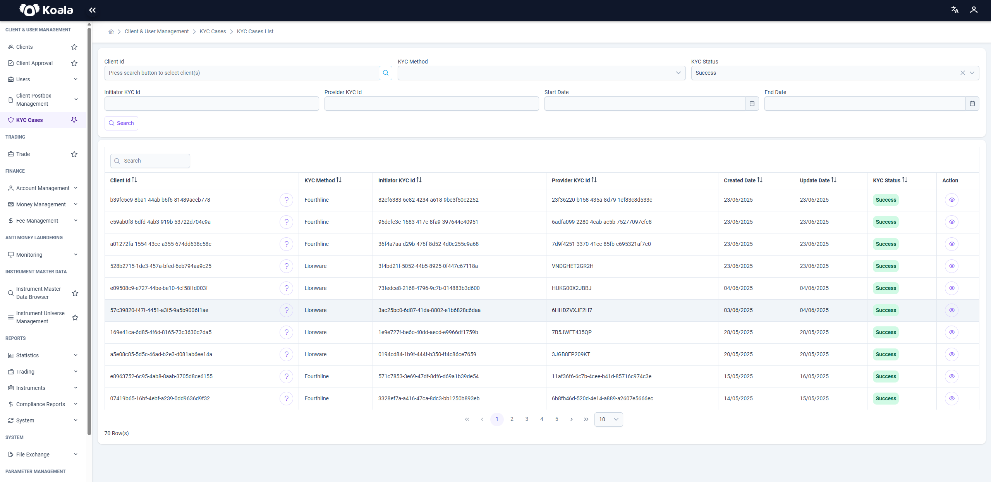
Task: Open Client Approval in the sidebar
Action: [34, 63]
